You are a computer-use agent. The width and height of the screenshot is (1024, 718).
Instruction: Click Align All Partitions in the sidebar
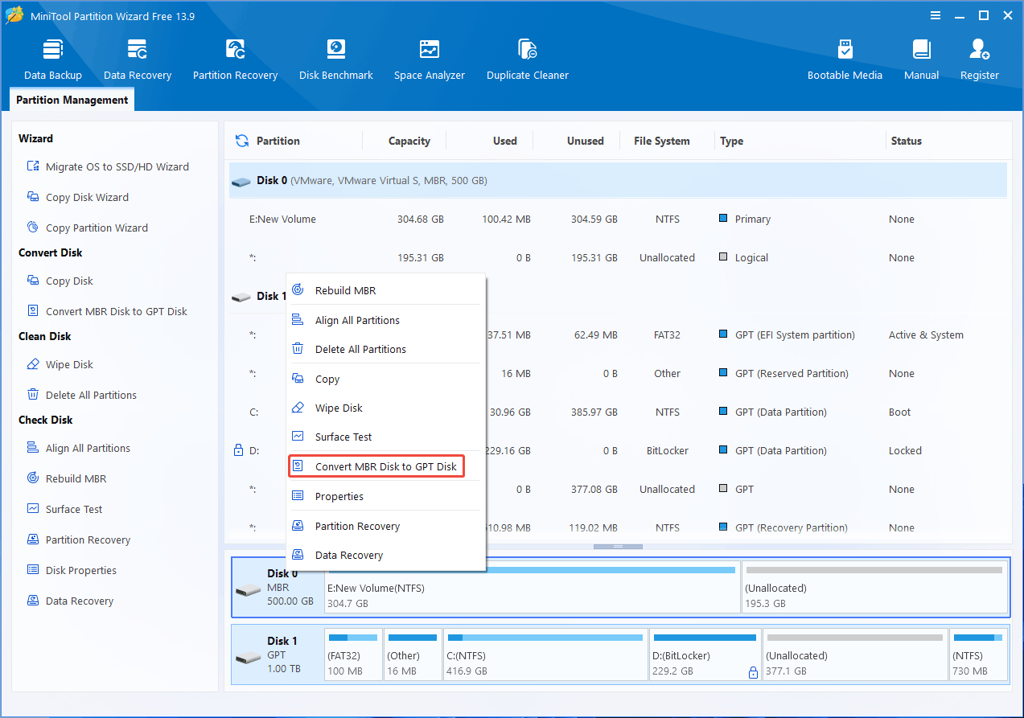(x=78, y=448)
